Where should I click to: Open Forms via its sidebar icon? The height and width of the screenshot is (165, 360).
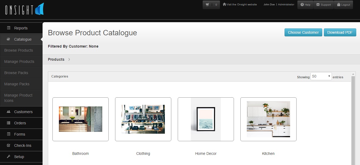9,134
